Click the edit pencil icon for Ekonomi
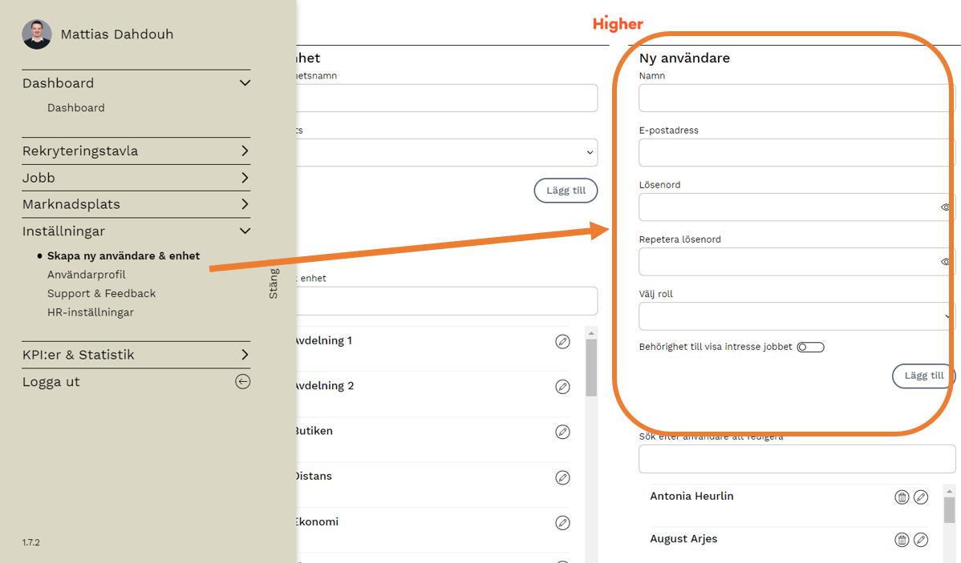 (x=562, y=523)
